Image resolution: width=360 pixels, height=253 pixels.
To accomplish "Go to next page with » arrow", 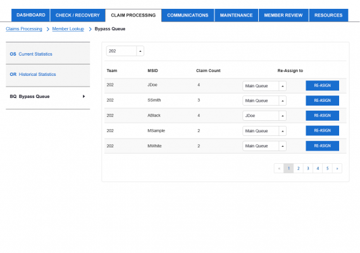I will 337,168.
